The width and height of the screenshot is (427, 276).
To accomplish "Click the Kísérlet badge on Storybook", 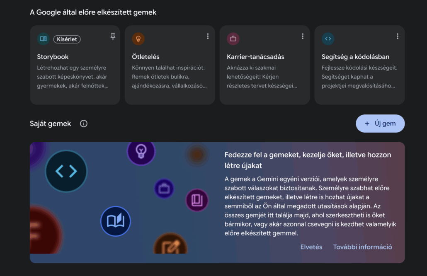I will pyautogui.click(x=67, y=39).
